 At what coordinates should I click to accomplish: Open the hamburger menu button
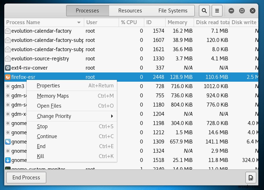tap(217, 11)
